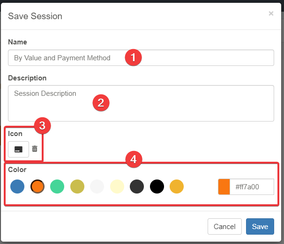284x244 pixels.
Task: Select the olive yellow color swatch
Action: [x=77, y=187]
